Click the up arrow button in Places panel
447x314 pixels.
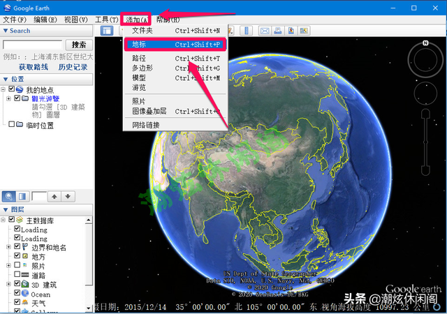pyautogui.click(x=54, y=196)
